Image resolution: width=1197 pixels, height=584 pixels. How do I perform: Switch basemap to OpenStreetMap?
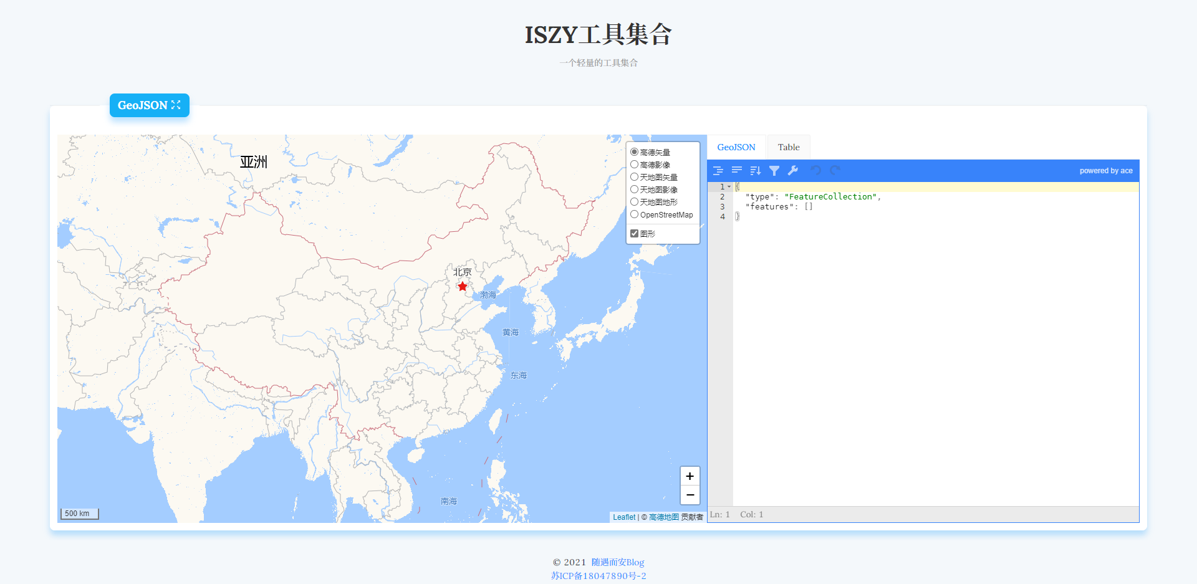(x=634, y=214)
